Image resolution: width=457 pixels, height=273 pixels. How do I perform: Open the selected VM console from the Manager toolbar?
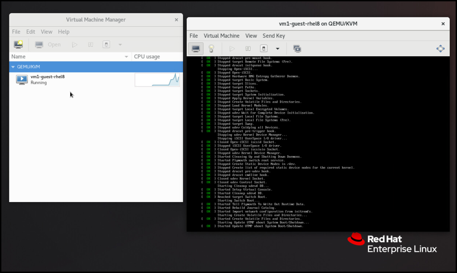point(48,45)
